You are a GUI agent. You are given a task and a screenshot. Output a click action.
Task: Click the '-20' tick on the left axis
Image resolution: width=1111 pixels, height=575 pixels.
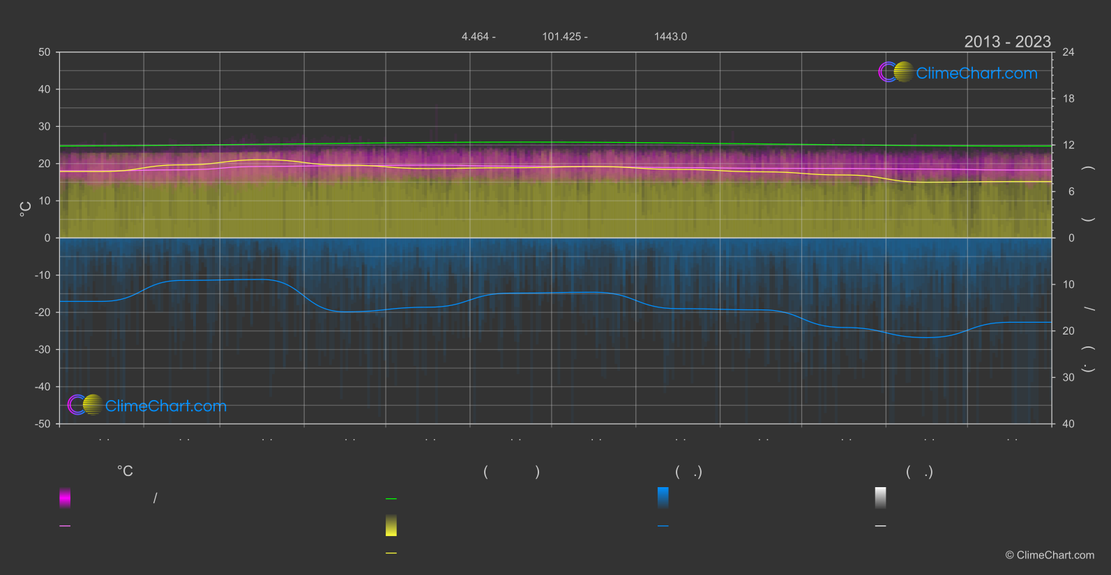tap(43, 312)
